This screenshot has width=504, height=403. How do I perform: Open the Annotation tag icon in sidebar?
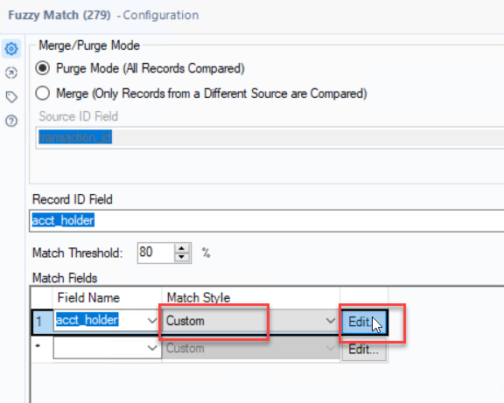click(x=11, y=97)
